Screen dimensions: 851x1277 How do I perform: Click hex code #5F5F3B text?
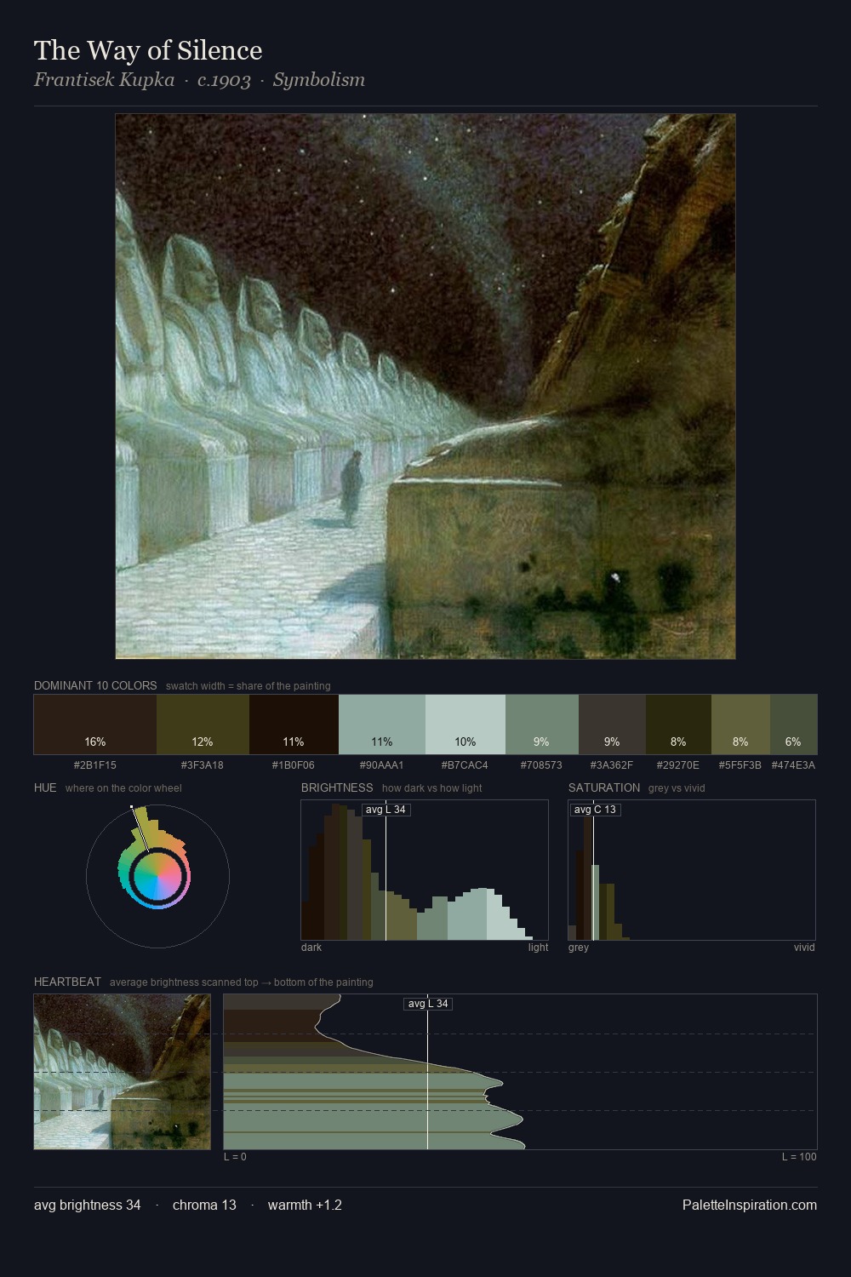(x=740, y=765)
